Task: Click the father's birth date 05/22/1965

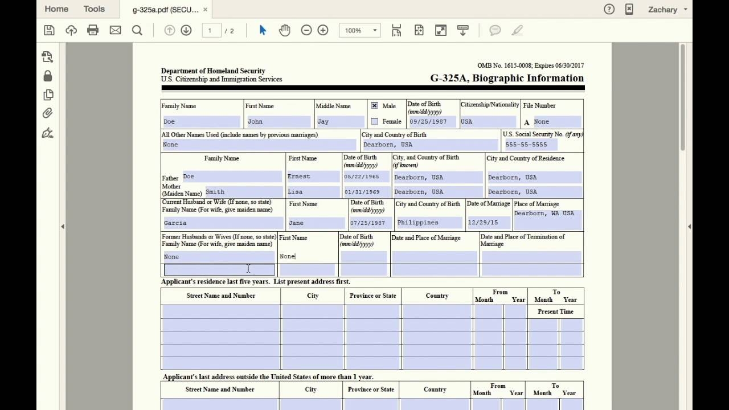Action: [x=367, y=177]
